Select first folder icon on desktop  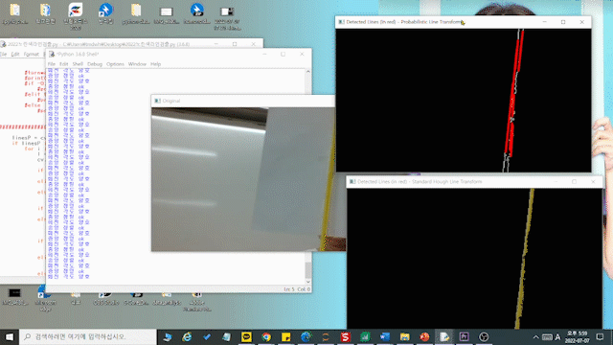[15, 13]
